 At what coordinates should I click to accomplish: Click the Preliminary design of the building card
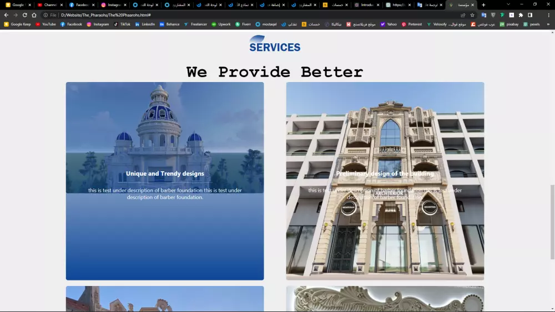click(x=385, y=181)
